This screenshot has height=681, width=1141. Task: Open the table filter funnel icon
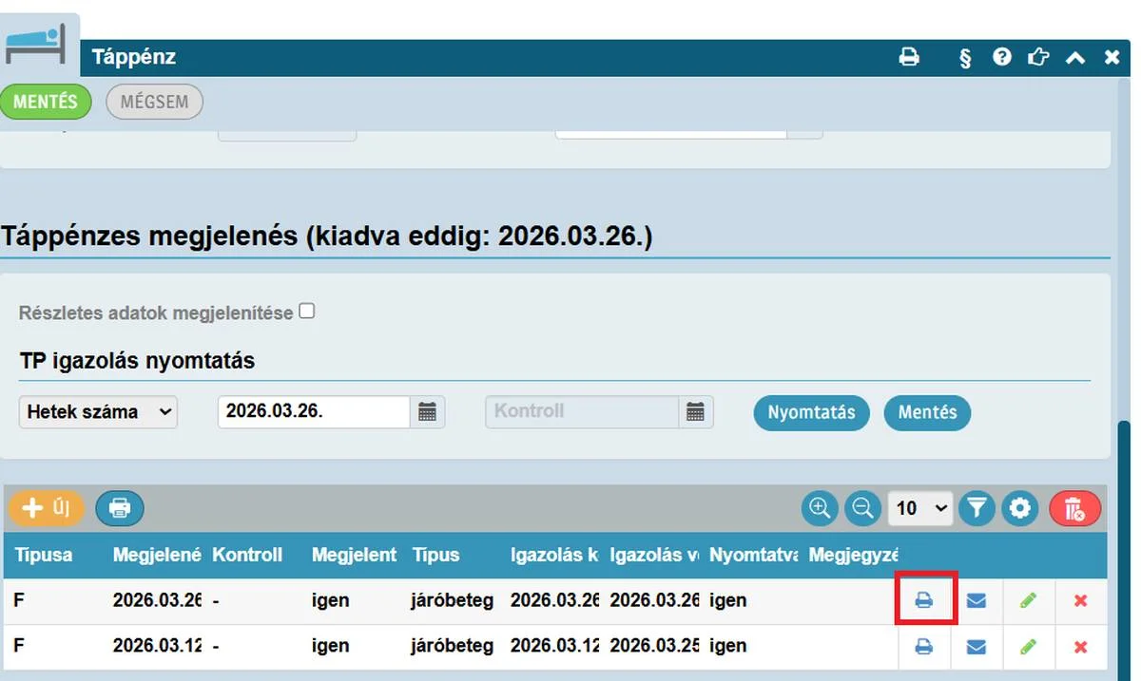[976, 508]
